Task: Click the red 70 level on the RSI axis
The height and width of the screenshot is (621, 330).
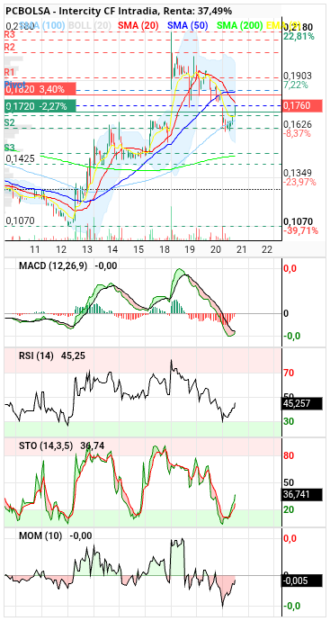Action: coord(289,373)
